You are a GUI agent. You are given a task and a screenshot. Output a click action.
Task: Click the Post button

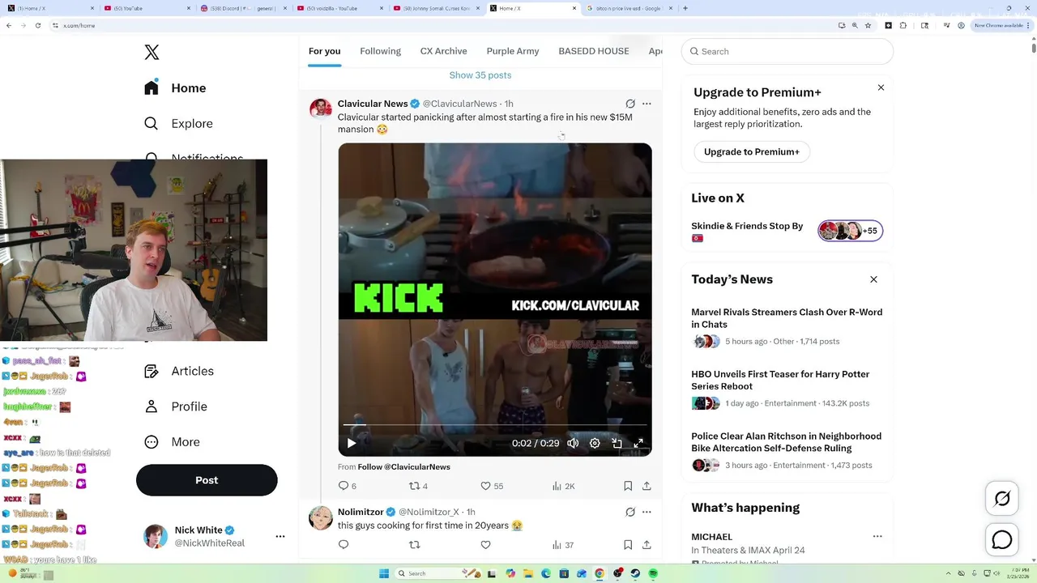tap(207, 480)
